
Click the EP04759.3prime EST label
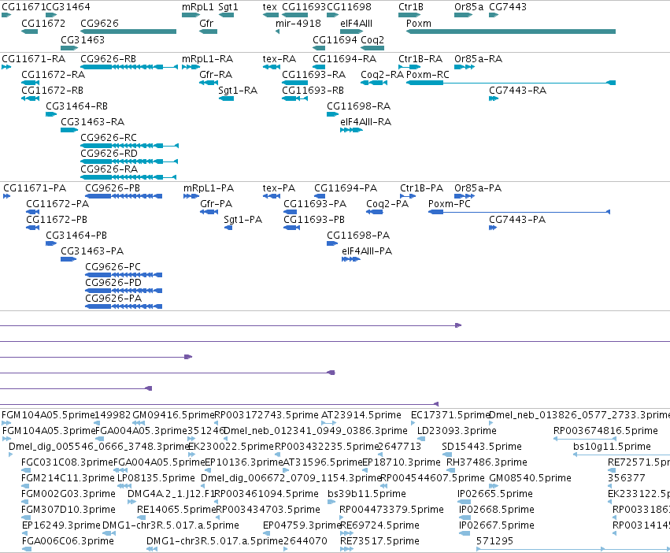pos(302,525)
